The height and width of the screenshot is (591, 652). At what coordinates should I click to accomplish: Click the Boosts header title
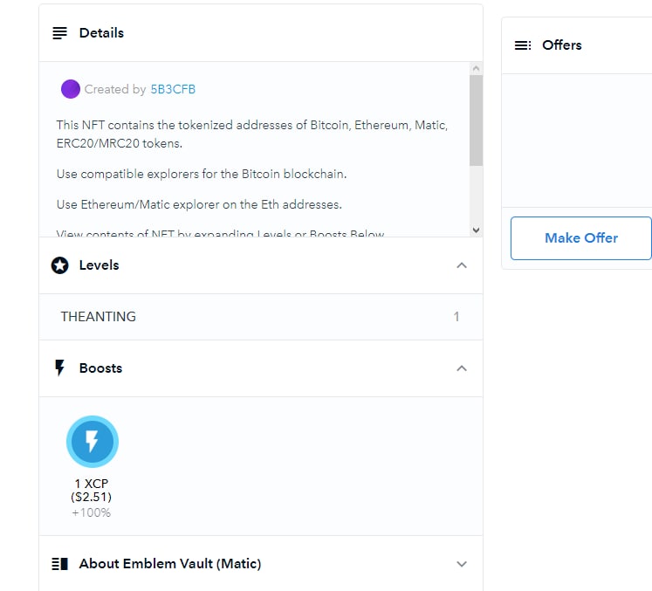(x=100, y=368)
